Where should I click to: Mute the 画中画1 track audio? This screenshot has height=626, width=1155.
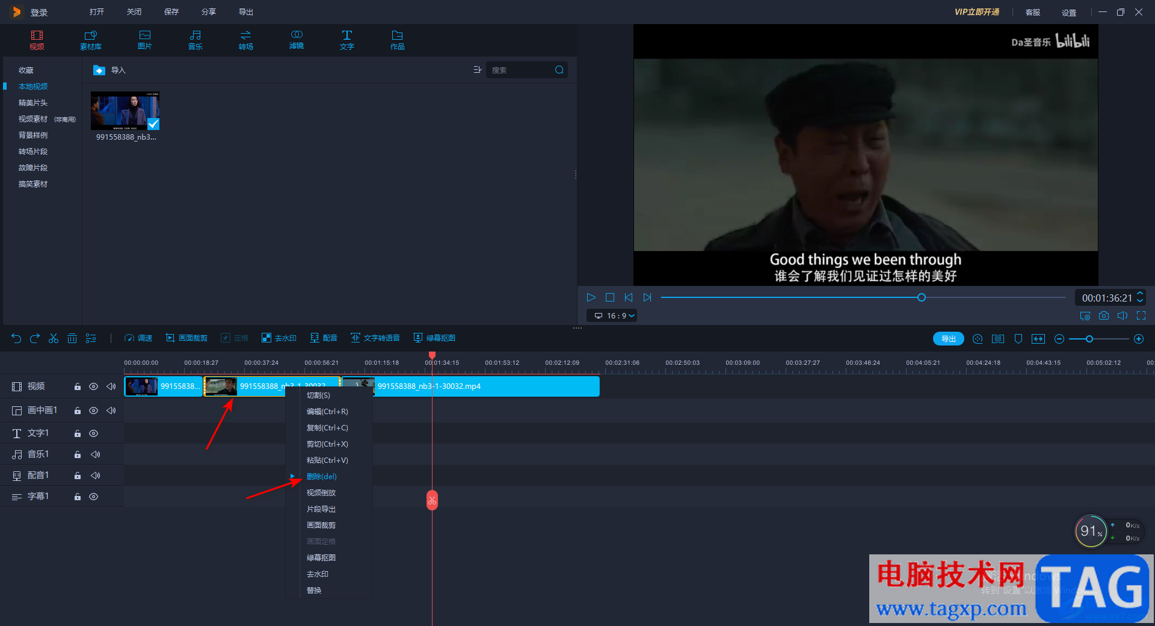point(111,411)
